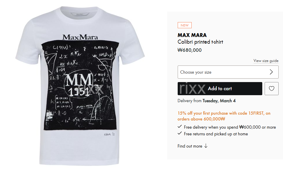Add item to wishlist with heart icon

pyautogui.click(x=271, y=88)
